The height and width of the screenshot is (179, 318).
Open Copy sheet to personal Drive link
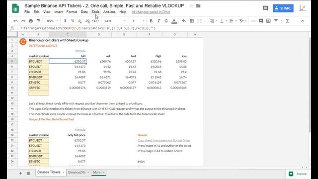tap(163, 140)
